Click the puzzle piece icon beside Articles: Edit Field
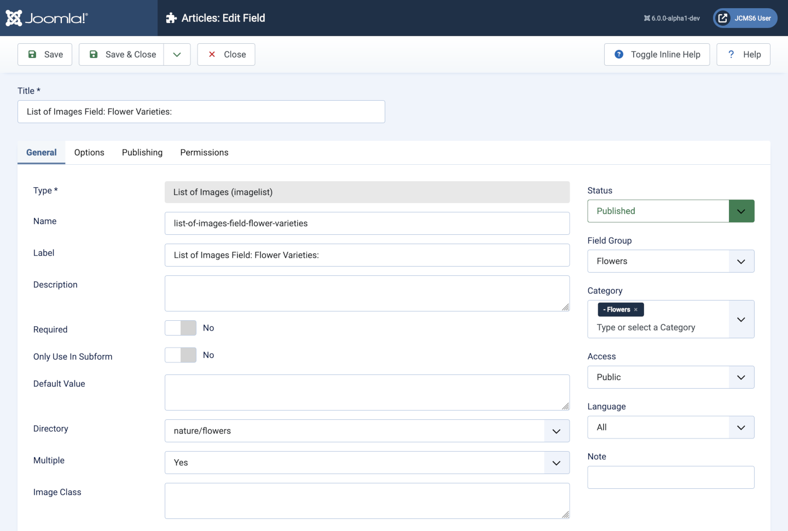This screenshot has width=788, height=531. click(171, 18)
